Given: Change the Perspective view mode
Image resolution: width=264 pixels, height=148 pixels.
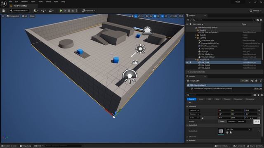Looking at the screenshot, I should tap(13, 16).
